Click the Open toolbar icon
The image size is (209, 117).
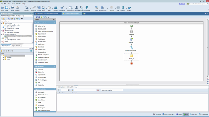[x=2, y=8]
